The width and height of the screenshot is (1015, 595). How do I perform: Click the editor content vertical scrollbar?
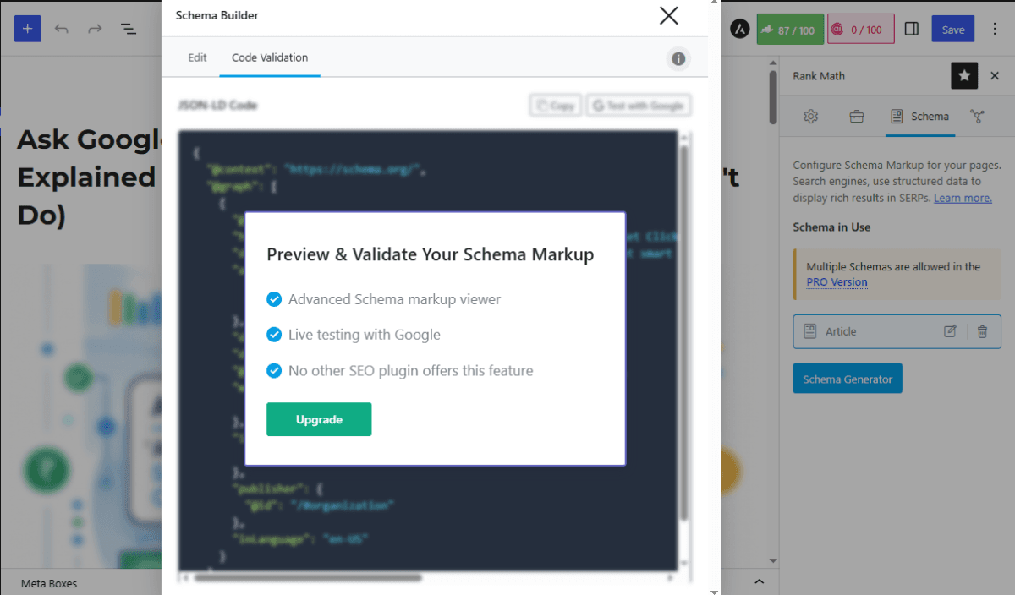pos(772,97)
